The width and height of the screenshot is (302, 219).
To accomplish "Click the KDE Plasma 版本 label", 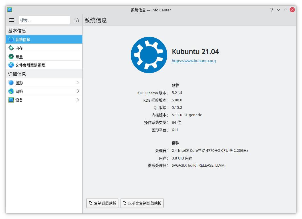I will [x=152, y=93].
